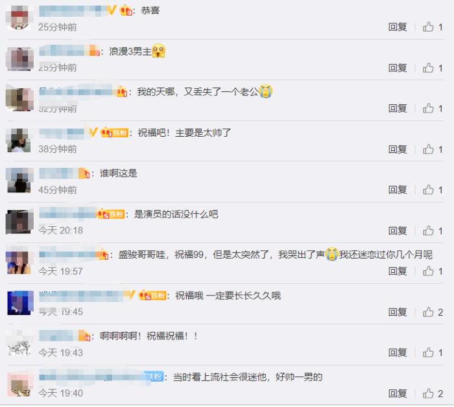454x407 pixels.
Task: Open the blurred username of '谁啊这是' commenter
Action: 59,173
